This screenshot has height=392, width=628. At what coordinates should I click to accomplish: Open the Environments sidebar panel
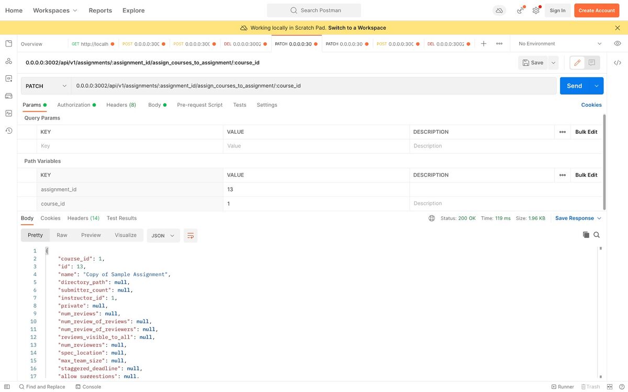coord(8,78)
